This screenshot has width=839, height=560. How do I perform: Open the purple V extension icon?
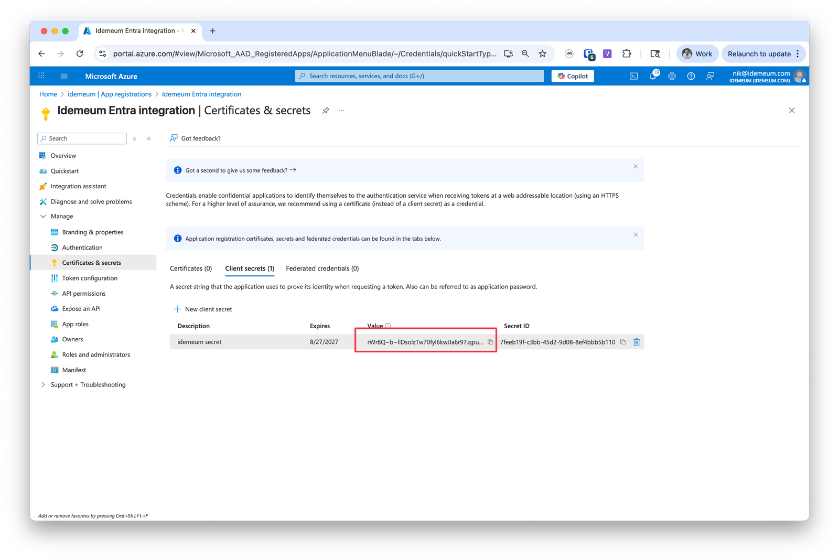(607, 53)
